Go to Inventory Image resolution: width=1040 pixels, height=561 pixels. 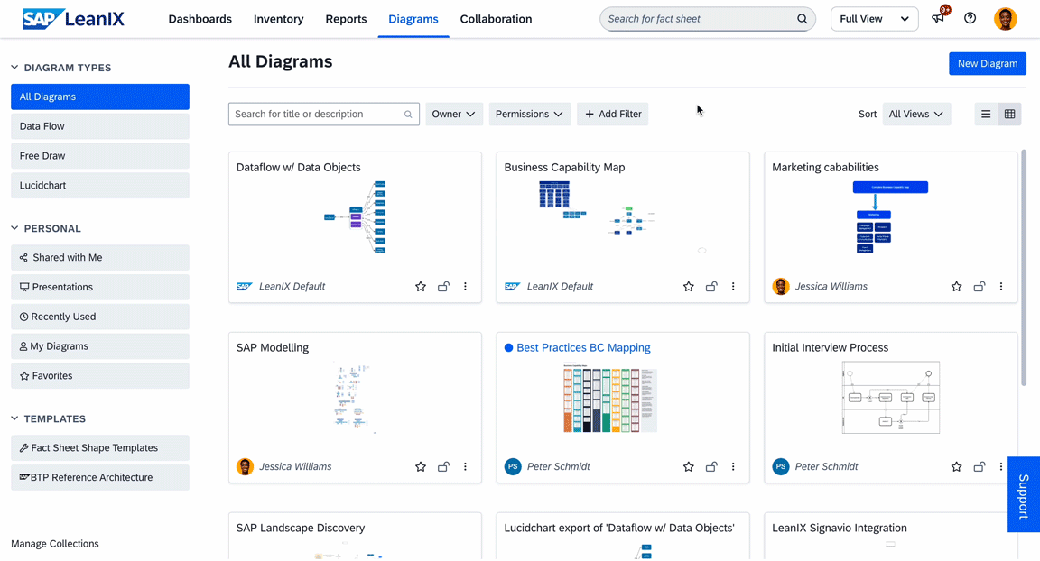tap(279, 19)
